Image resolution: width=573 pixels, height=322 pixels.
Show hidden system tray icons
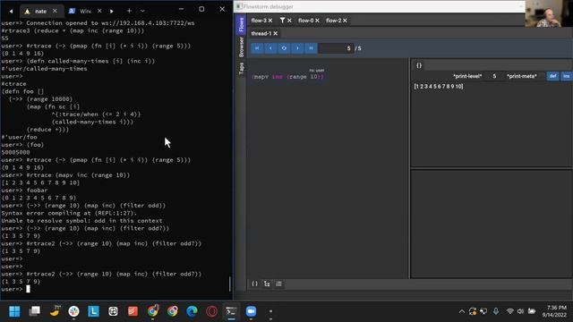click(462, 311)
